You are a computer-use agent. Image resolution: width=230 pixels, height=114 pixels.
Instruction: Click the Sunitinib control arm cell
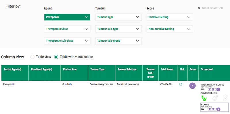pos(67,84)
